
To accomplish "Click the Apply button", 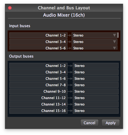I will click(111, 123).
